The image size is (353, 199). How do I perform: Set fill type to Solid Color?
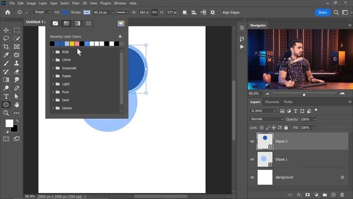[x=66, y=23]
